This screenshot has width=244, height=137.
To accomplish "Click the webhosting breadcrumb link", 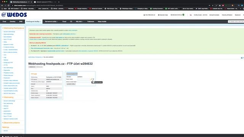I will [31, 57].
